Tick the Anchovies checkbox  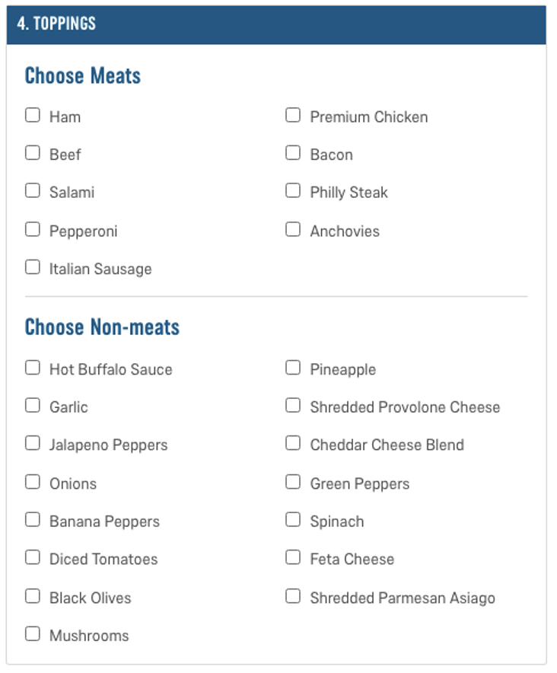pyautogui.click(x=293, y=230)
